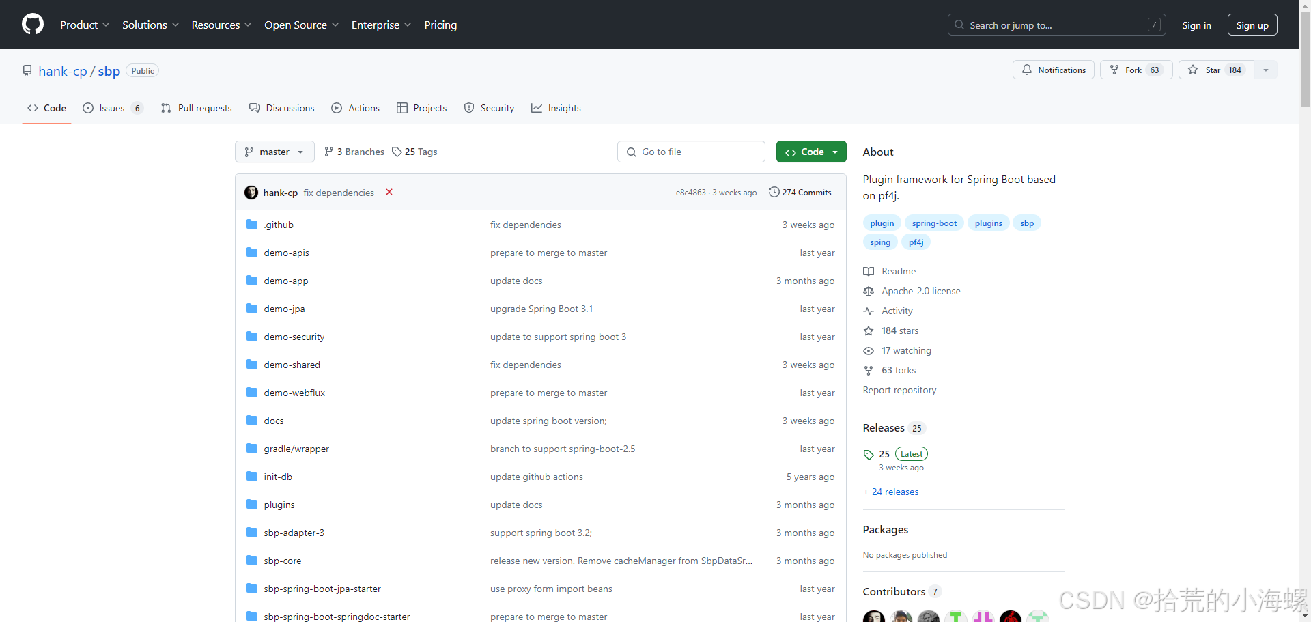Expand the Star lists dropdown arrow
Viewport: 1311px width, 622px height.
[x=1266, y=70]
